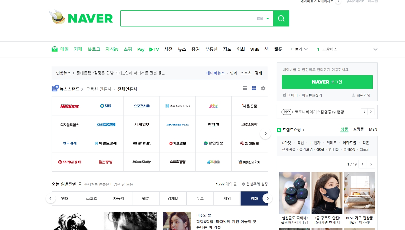
Task: Open the 트렌드쇼핑 section chevron
Action: click(303, 130)
